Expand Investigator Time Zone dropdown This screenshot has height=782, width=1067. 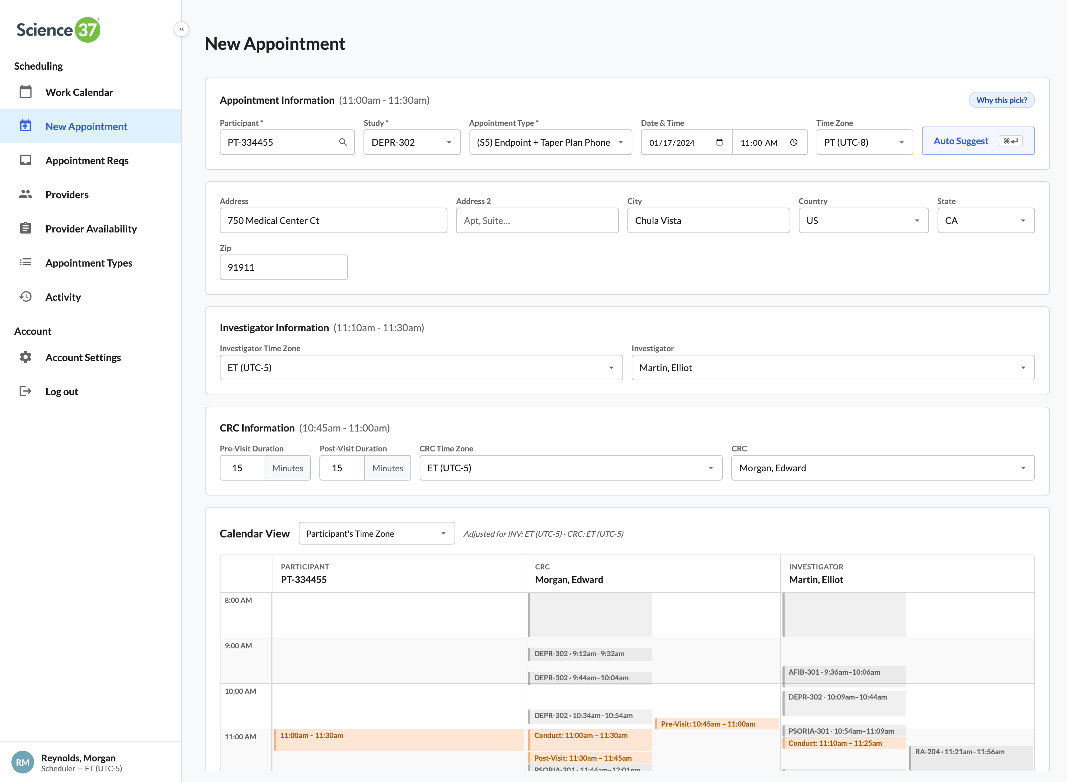coord(421,367)
